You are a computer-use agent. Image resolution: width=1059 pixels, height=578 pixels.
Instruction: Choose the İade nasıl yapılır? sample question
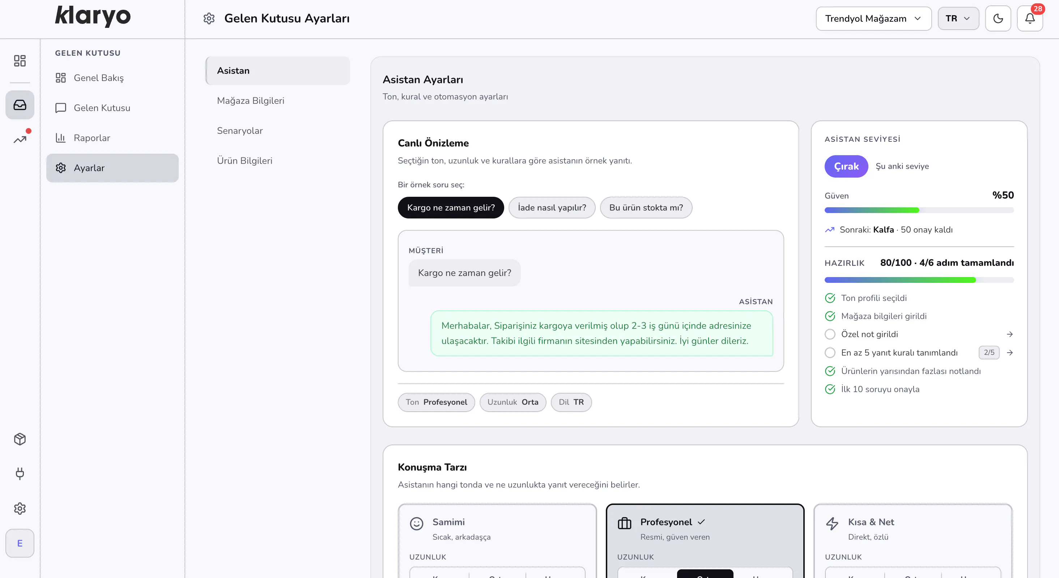click(x=552, y=208)
